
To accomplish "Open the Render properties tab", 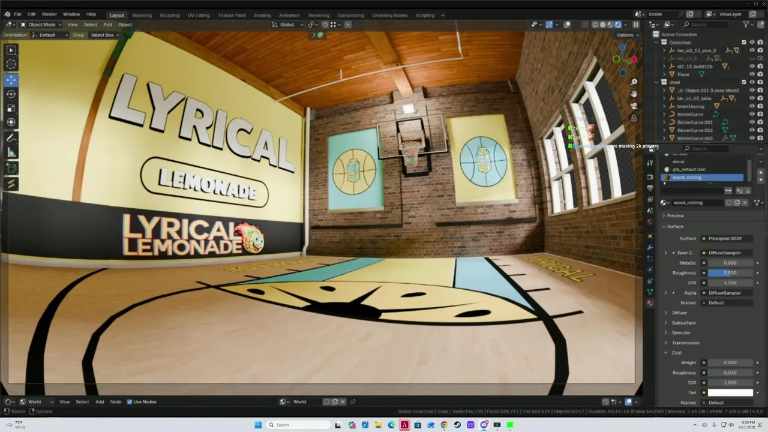I will [x=650, y=177].
